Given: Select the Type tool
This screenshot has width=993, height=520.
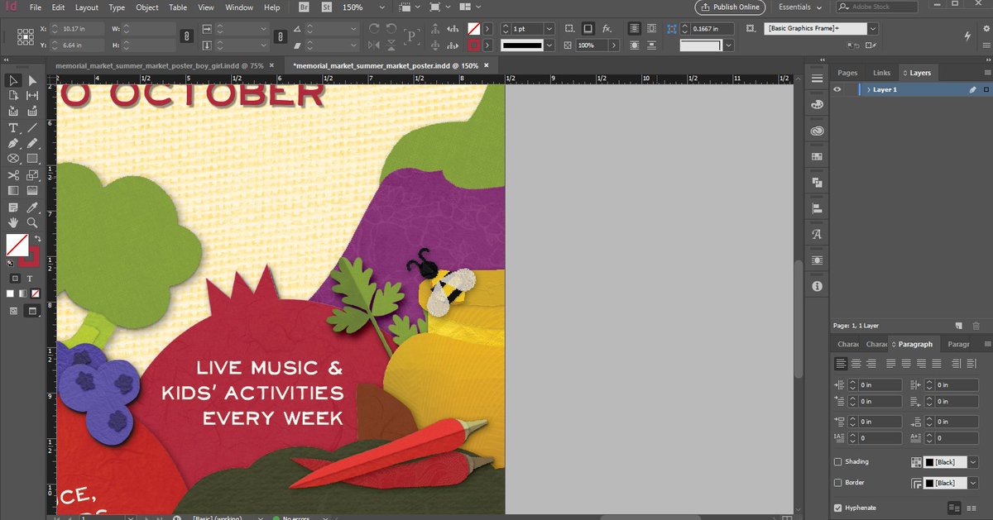Looking at the screenshot, I should coord(13,128).
